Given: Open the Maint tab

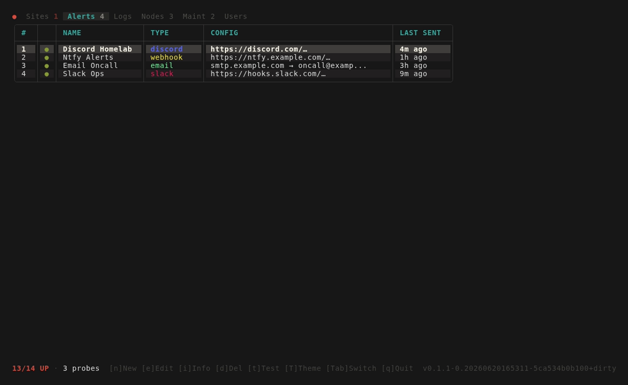Looking at the screenshot, I should point(199,17).
